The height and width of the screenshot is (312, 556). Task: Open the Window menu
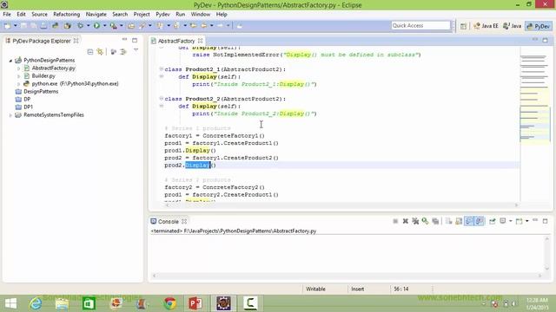(x=201, y=15)
